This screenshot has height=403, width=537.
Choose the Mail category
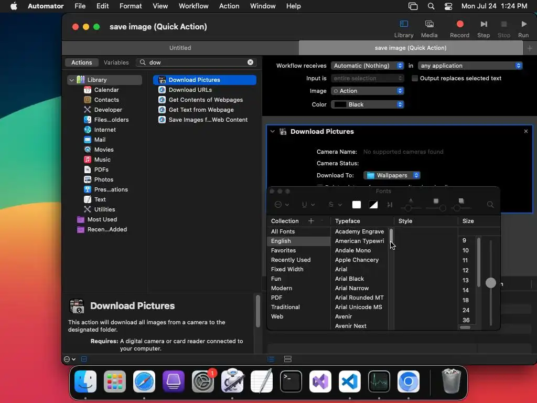click(100, 140)
